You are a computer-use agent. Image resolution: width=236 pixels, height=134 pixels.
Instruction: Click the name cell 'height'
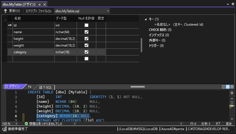[x=34, y=39]
